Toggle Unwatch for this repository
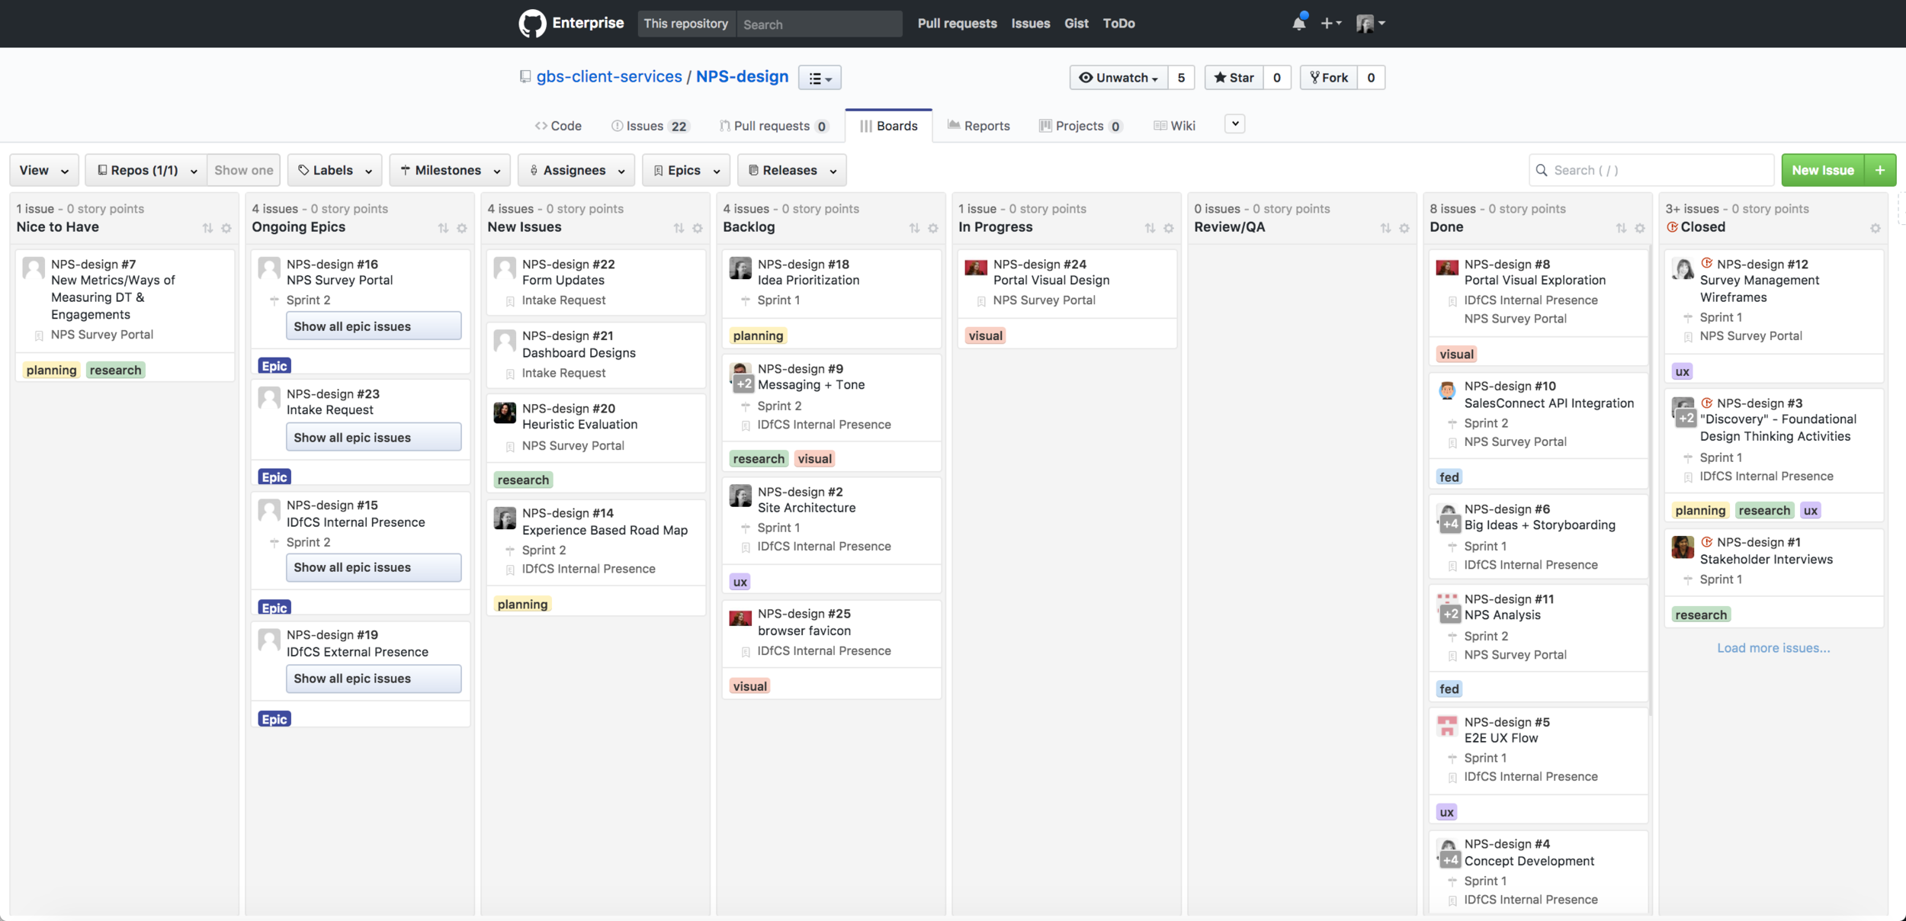Image resolution: width=1906 pixels, height=921 pixels. pyautogui.click(x=1118, y=78)
